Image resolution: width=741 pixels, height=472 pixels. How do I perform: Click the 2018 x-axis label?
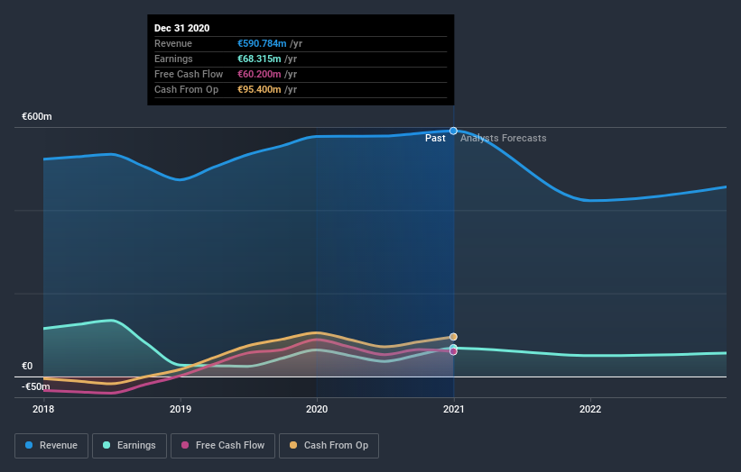pos(43,409)
